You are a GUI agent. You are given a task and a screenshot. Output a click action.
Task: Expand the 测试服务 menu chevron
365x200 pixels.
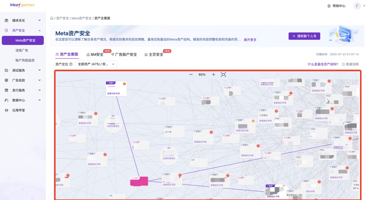coord(39,70)
